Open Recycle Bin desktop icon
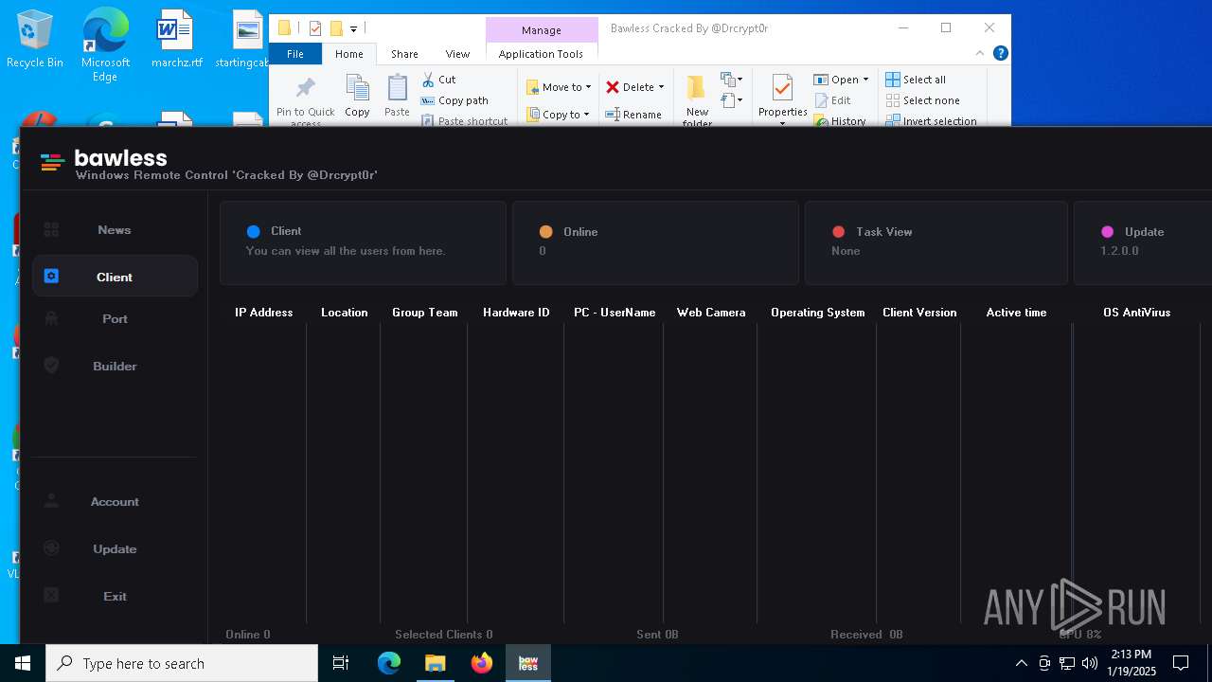The height and width of the screenshot is (682, 1212). [35, 40]
